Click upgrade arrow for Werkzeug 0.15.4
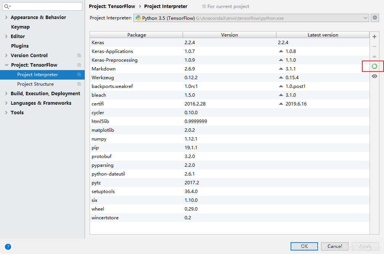The width and height of the screenshot is (384, 254). click(x=281, y=78)
